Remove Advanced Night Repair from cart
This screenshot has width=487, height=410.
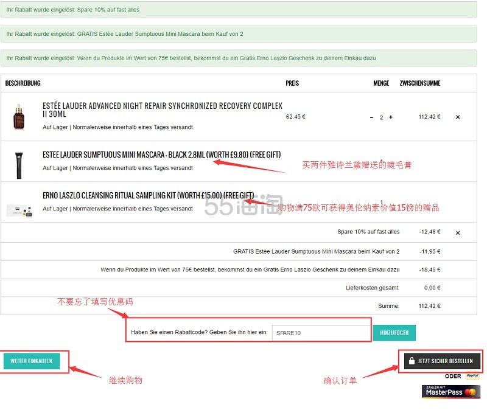458,117
